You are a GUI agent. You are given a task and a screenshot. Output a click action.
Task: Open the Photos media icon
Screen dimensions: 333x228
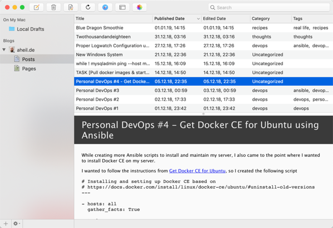point(139,7)
